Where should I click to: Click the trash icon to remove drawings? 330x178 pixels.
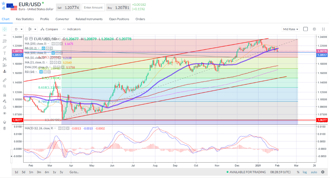click(5, 128)
